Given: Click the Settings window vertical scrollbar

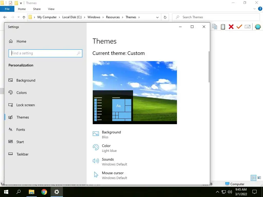Looking at the screenshot, I should tap(209, 67).
